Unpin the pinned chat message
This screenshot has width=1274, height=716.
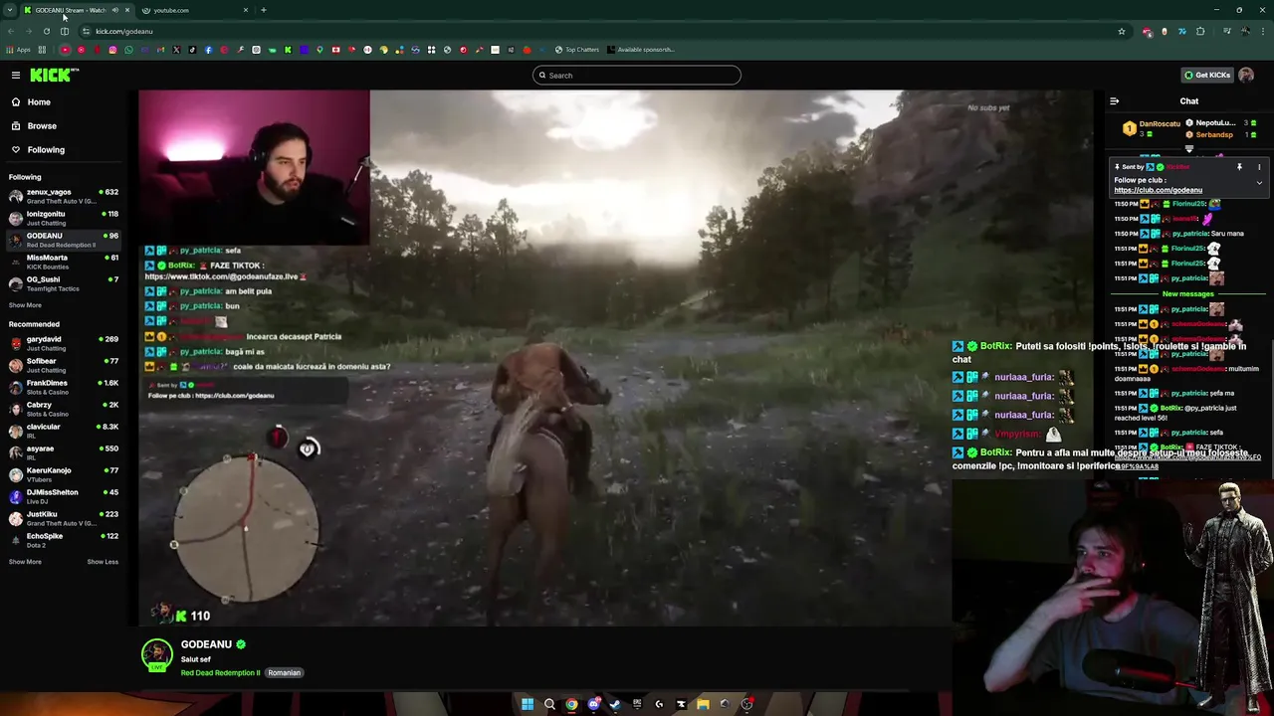click(x=1239, y=167)
